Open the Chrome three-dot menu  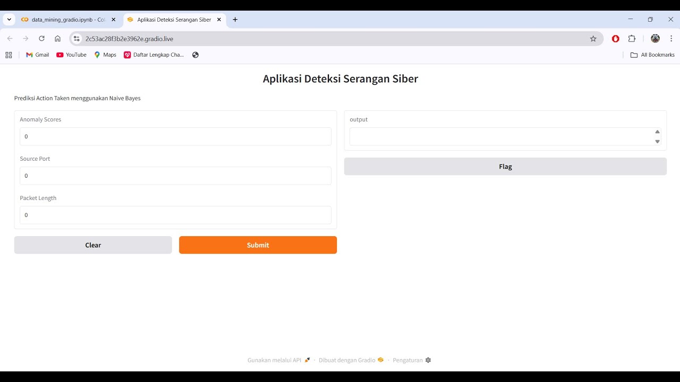click(671, 39)
